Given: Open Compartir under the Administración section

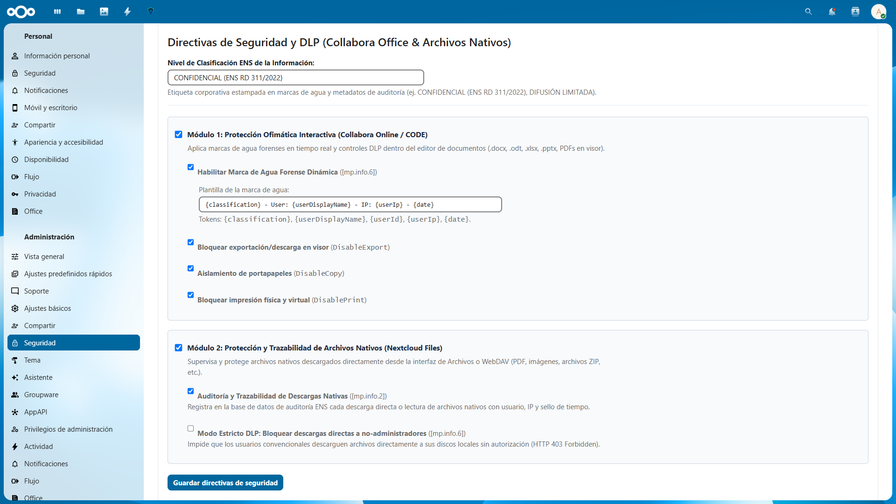Looking at the screenshot, I should point(74,326).
